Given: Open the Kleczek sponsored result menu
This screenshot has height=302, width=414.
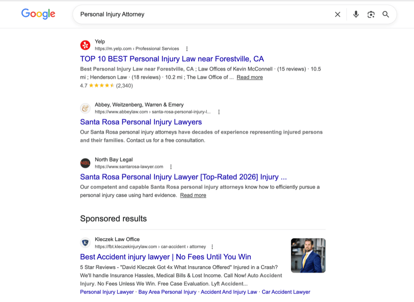Looking at the screenshot, I should pyautogui.click(x=212, y=246).
